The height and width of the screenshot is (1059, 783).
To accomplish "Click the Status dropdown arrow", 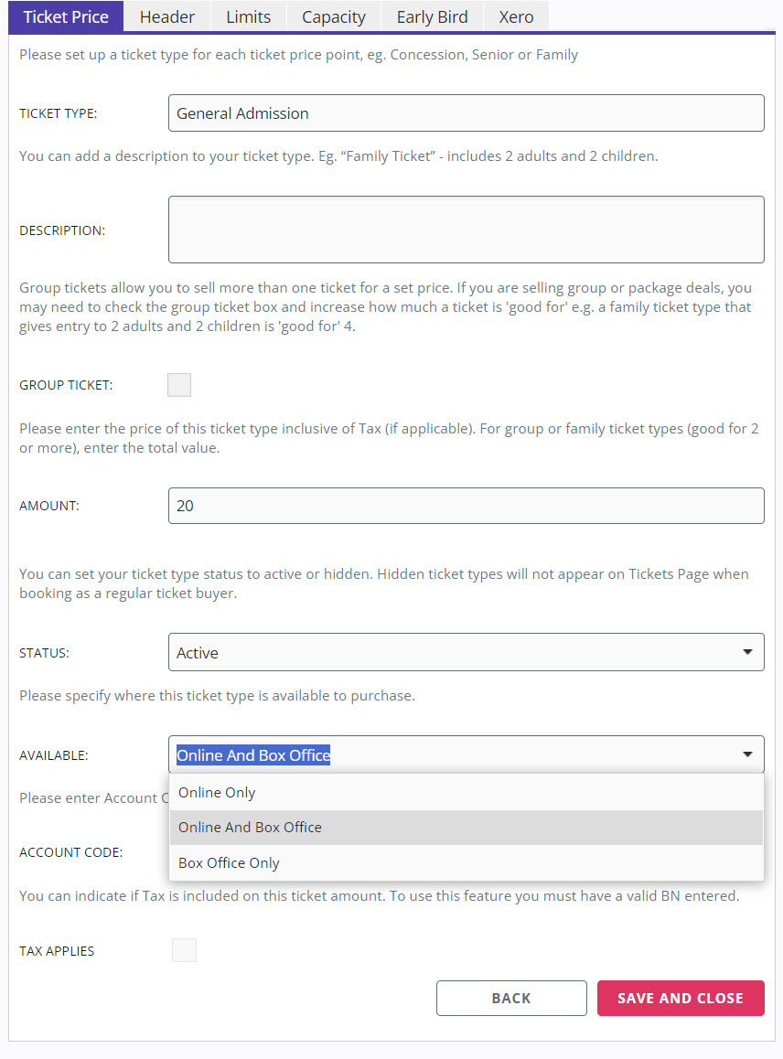I will point(747,652).
